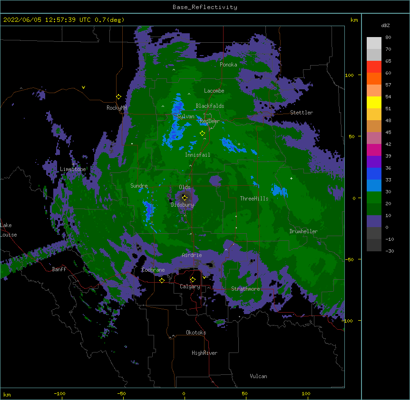Click the Blackfalds label
Image resolution: width=410 pixels, height=400 pixels.
click(210, 106)
